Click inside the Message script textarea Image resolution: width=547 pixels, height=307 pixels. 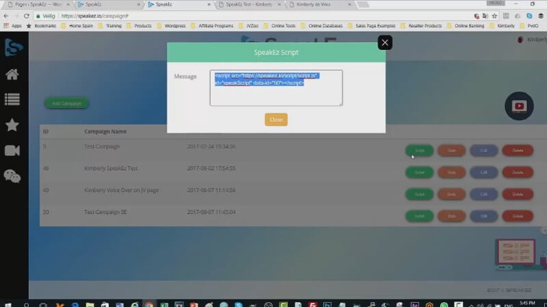276,88
